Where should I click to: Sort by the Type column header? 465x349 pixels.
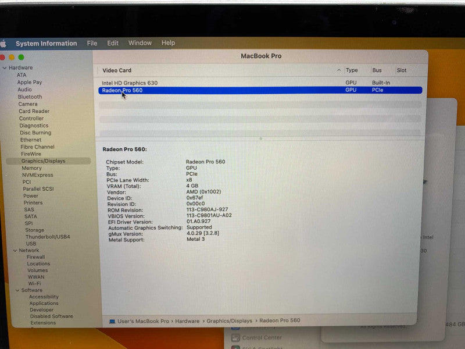[x=352, y=70]
